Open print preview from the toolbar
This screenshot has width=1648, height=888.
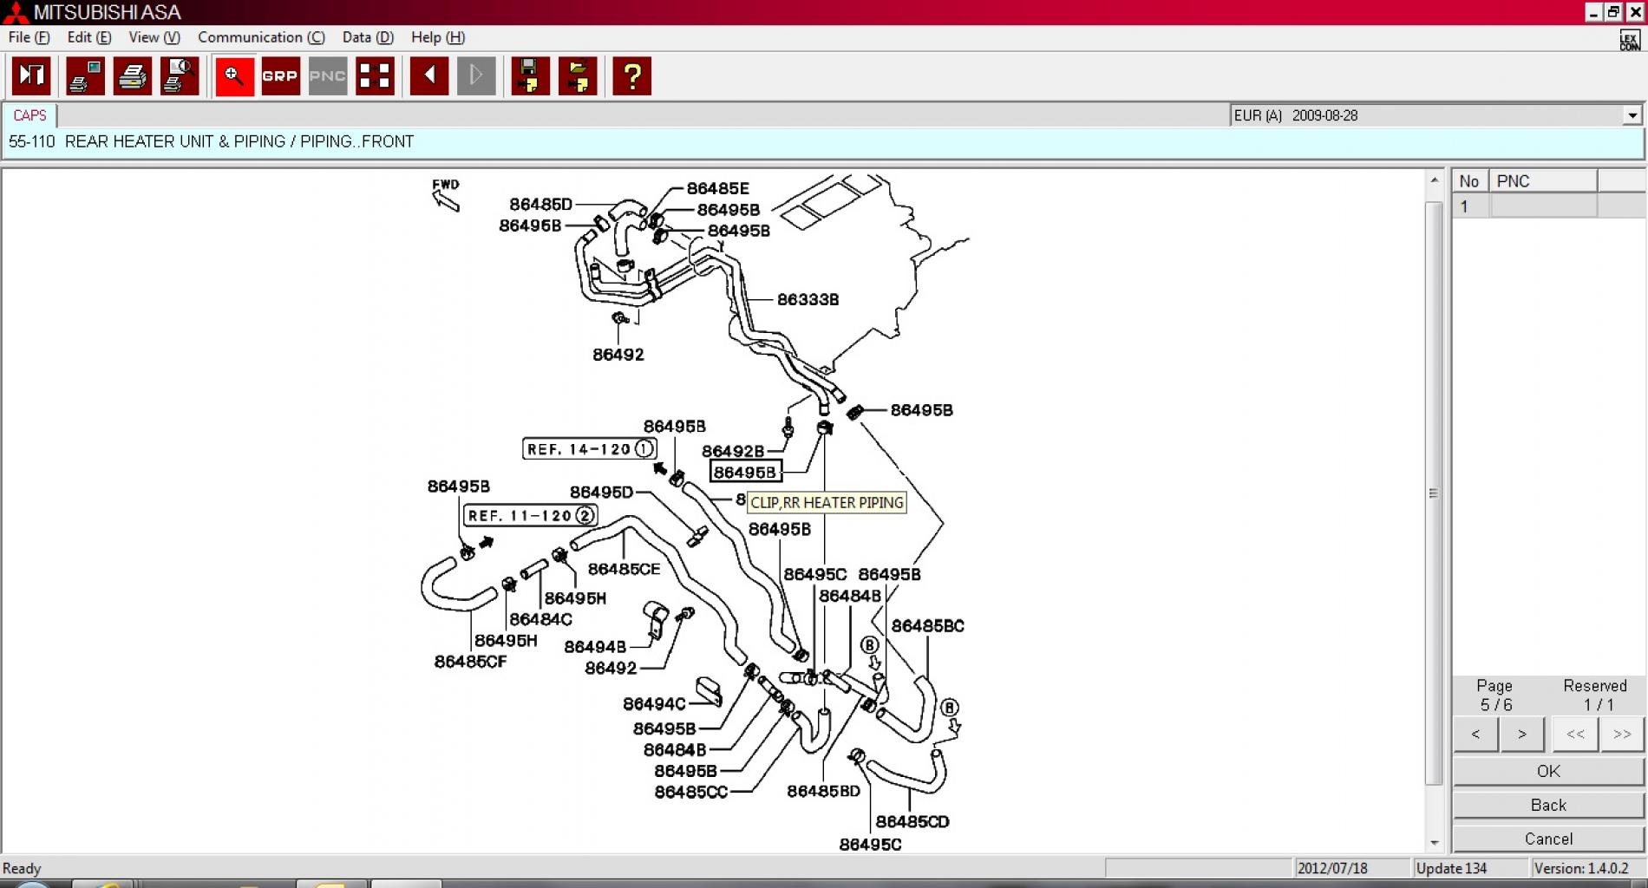click(x=180, y=76)
